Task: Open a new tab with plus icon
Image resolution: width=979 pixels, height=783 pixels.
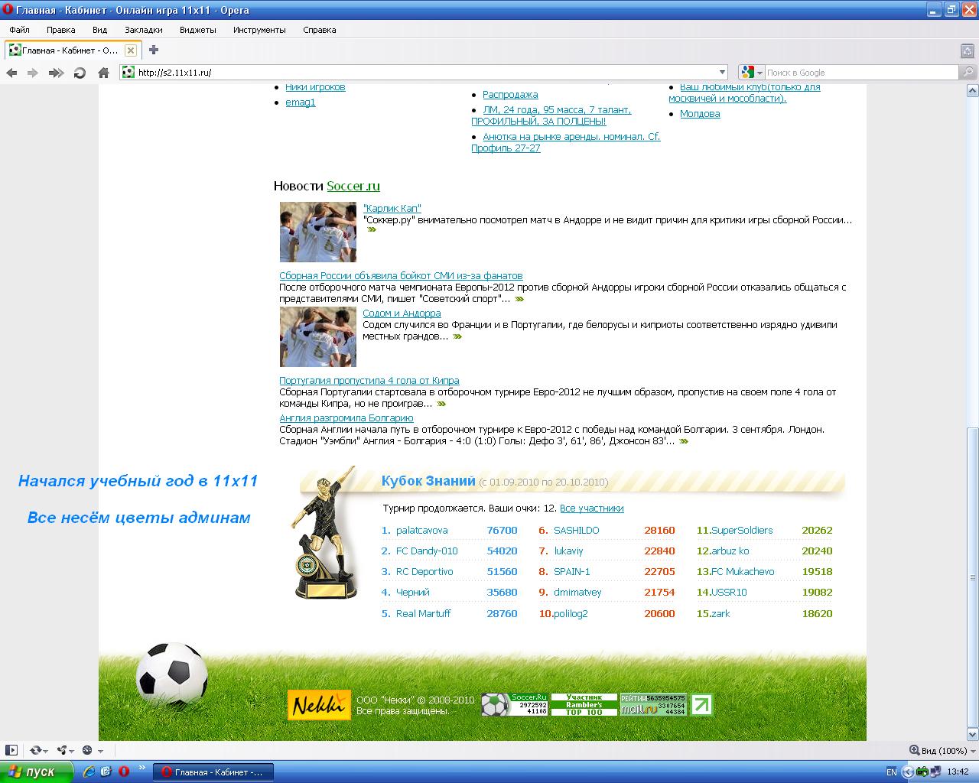Action: coord(154,50)
